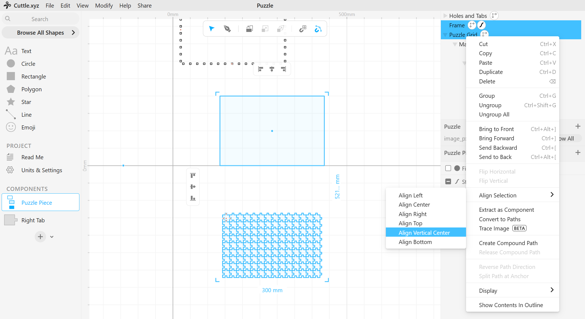Click the scale tool icon
Screen dimensions: 585x319
pyautogui.click(x=265, y=28)
